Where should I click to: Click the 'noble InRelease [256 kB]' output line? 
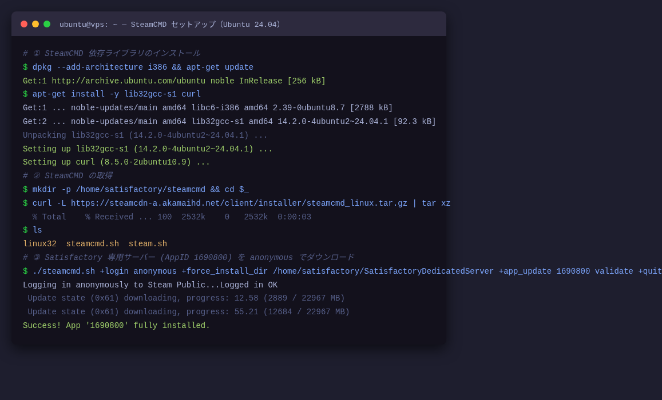174,81
